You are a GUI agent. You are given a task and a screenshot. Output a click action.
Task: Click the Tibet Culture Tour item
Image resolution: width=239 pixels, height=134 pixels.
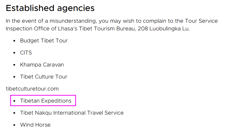44,77
